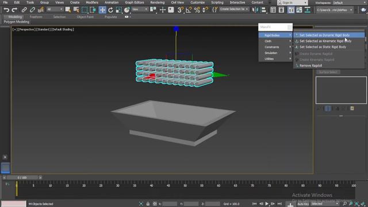
Task: Toggle the Spinner Snap button
Action: coord(205,10)
